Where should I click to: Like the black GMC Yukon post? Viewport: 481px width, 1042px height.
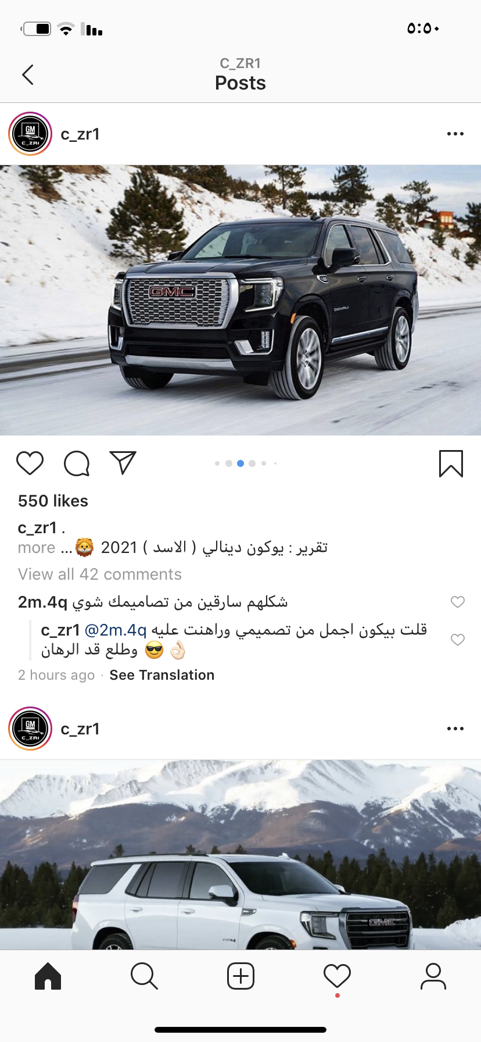pyautogui.click(x=30, y=463)
